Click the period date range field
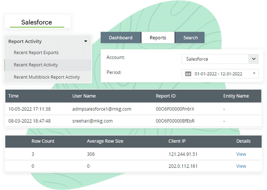The height and width of the screenshot is (190, 267). click(220, 74)
